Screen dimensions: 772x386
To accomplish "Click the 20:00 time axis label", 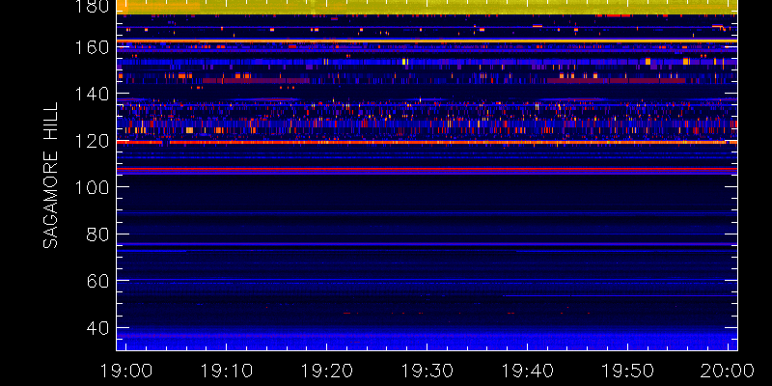I will 728,370.
